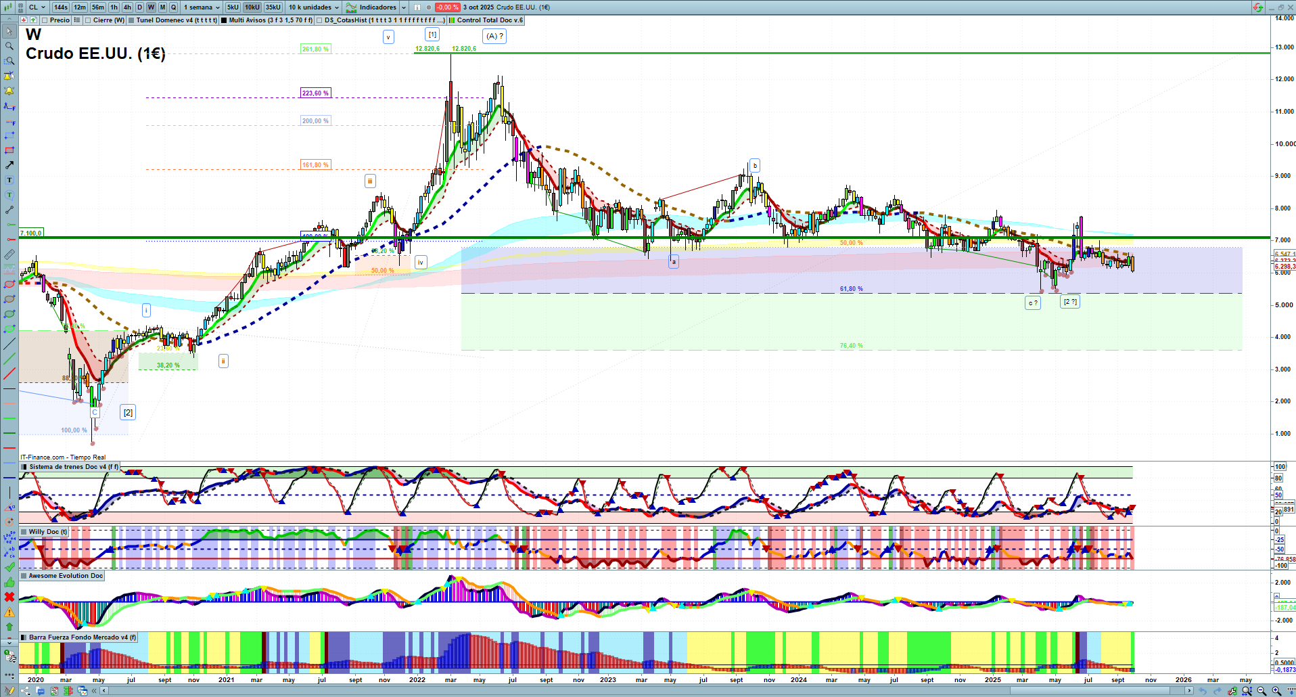Select the 1h timeframe
The width and height of the screenshot is (1296, 697).
coord(114,7)
